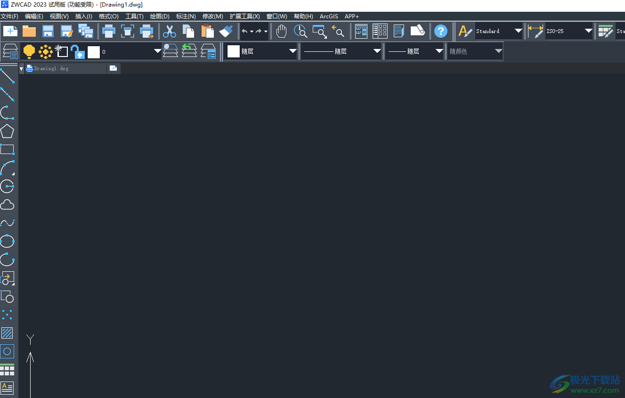Select the Match Properties brush icon
The height and width of the screenshot is (398, 625).
[226, 31]
